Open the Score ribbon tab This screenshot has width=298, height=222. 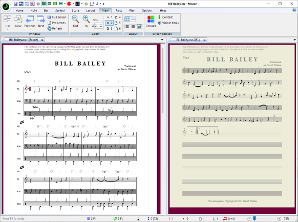click(x=75, y=10)
